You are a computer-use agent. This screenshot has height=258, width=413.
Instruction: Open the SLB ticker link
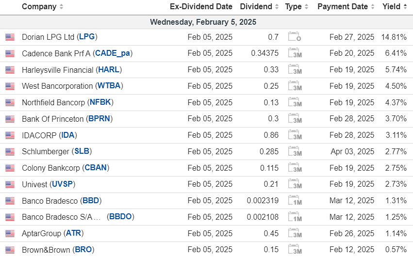coord(82,151)
